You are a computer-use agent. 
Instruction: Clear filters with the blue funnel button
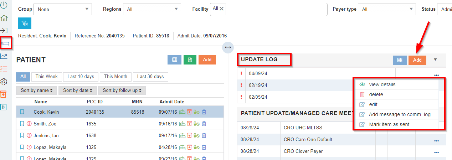coord(25,23)
